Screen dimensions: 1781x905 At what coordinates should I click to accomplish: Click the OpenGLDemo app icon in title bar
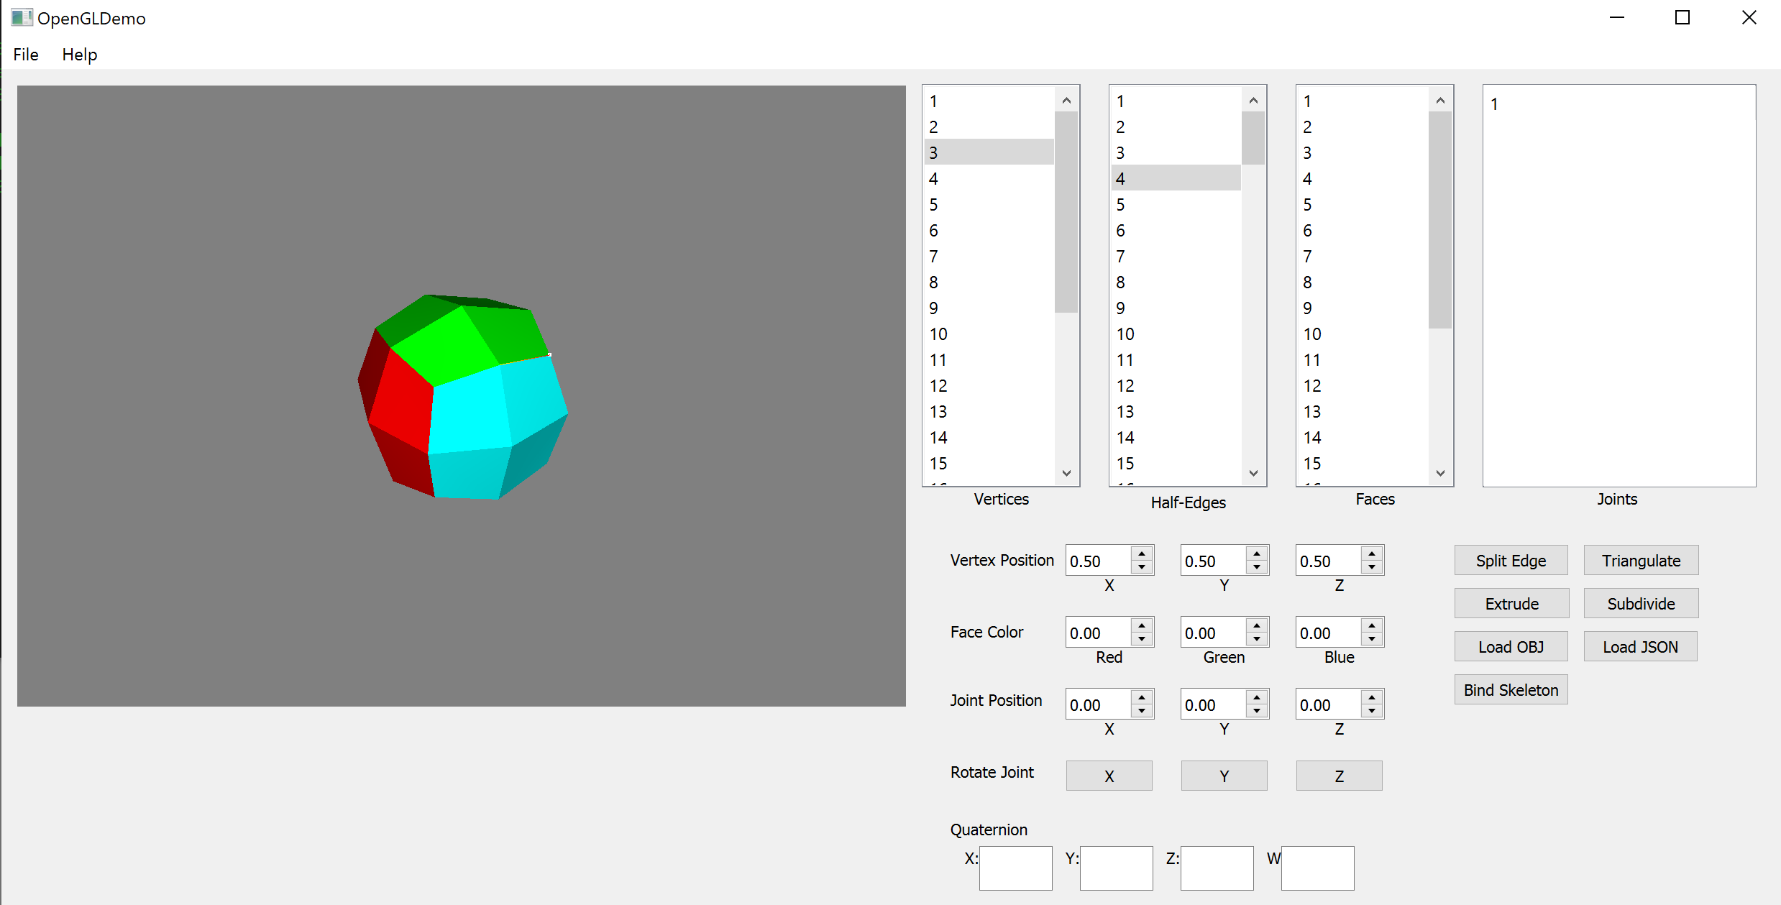22,18
